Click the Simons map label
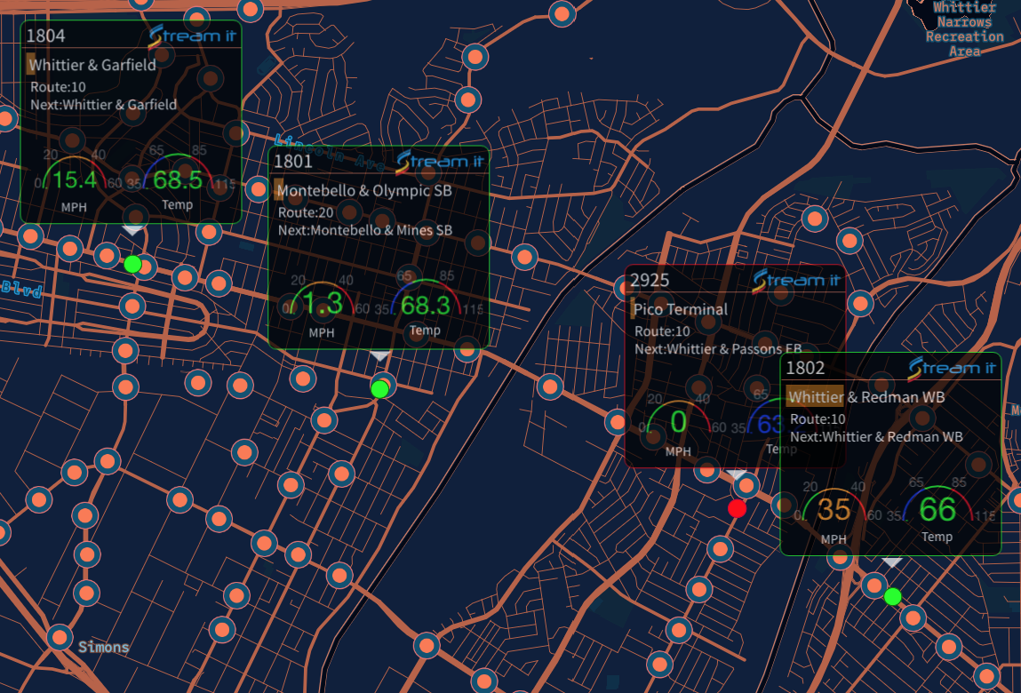The width and height of the screenshot is (1021, 693). point(104,648)
